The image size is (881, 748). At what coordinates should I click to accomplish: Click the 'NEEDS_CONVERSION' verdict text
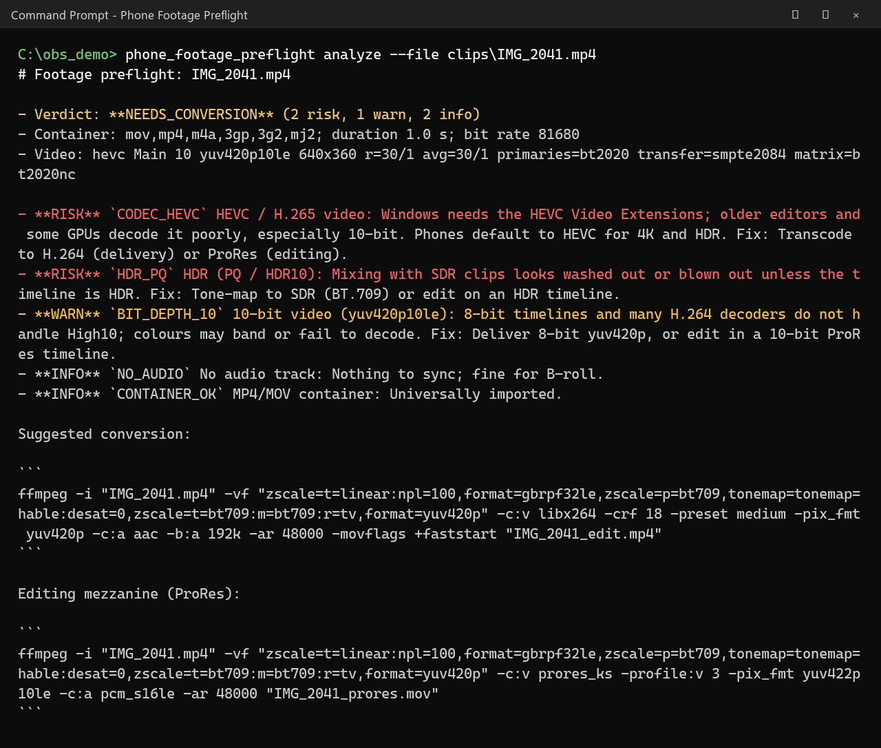(191, 114)
